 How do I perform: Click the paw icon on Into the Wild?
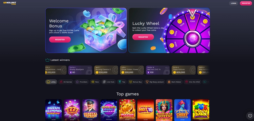point(187,82)
